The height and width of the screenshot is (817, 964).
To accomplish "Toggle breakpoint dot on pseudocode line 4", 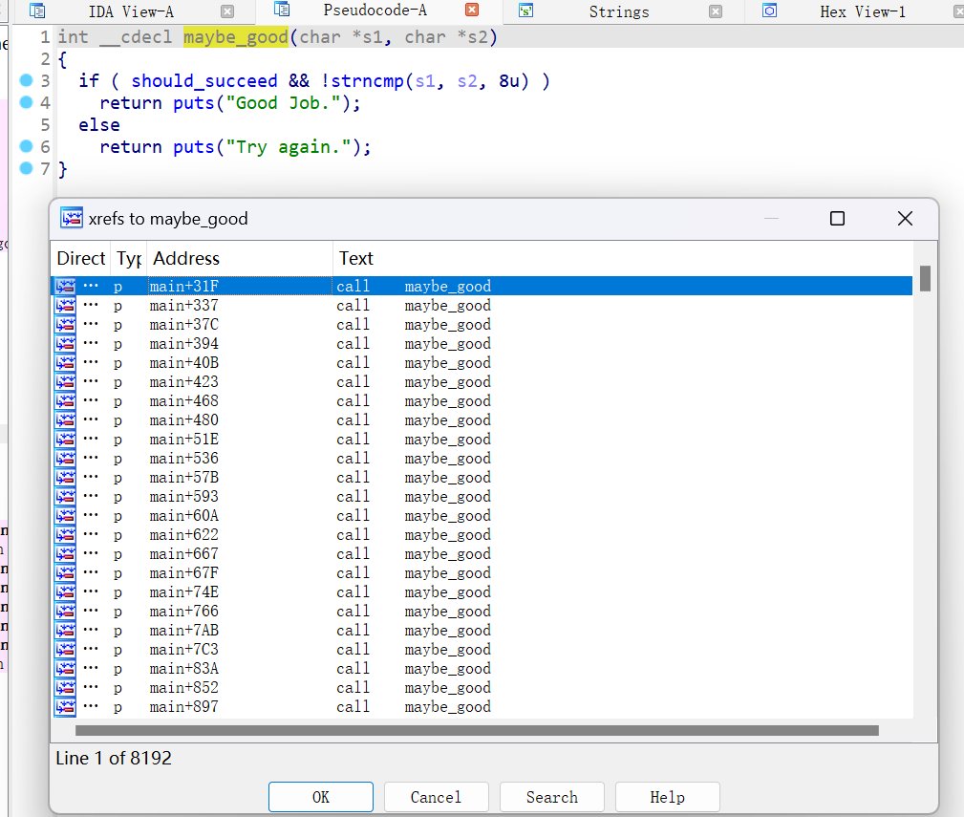I will tap(26, 102).
